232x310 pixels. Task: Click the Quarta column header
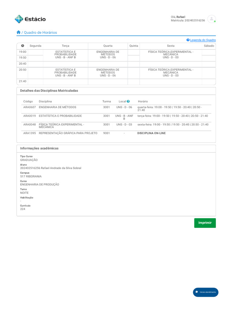[108, 46]
